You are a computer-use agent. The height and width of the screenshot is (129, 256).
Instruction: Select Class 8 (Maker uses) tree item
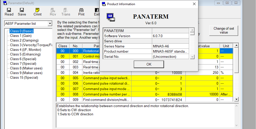coord(26,68)
